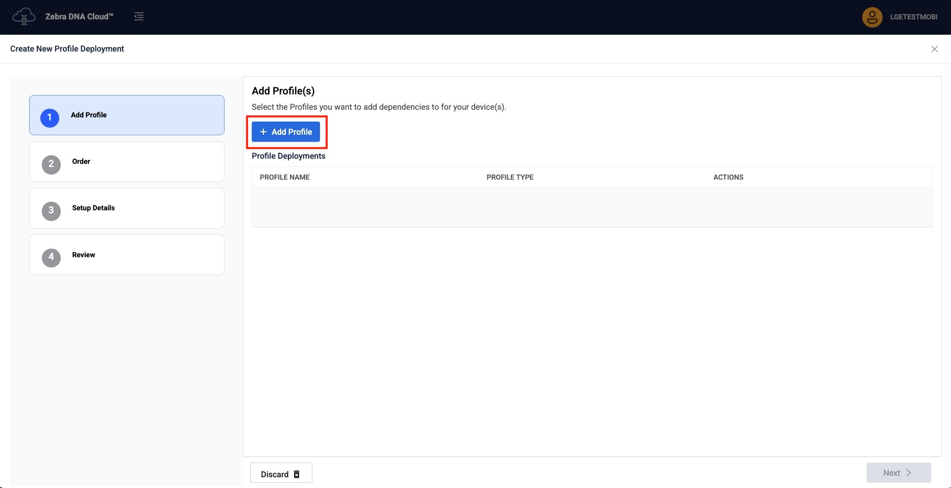
Task: Click the plus icon on Add Profile
Action: 263,132
